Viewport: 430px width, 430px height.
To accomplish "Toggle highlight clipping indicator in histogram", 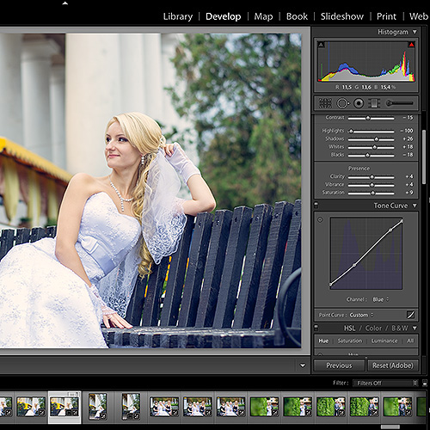I will (411, 45).
